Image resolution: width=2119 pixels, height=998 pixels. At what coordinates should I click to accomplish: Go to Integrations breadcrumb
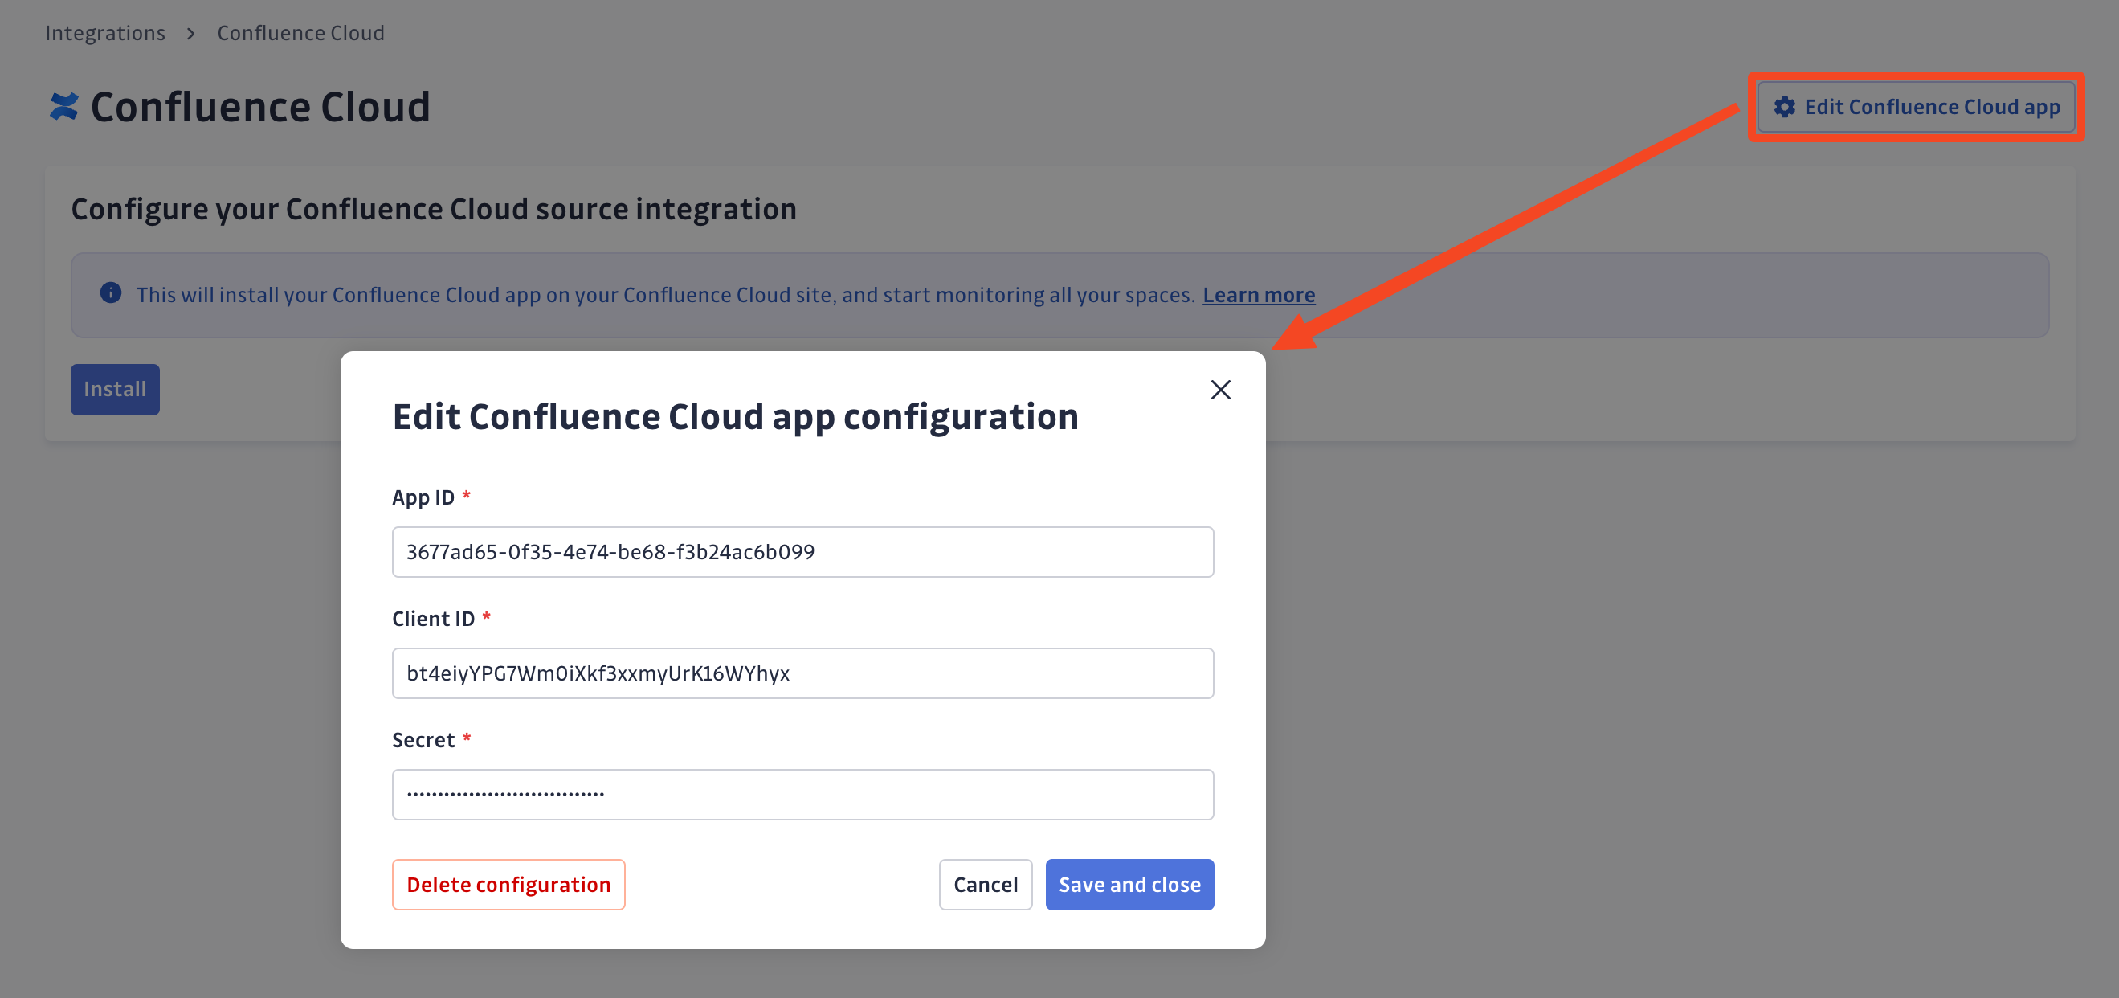tap(105, 33)
